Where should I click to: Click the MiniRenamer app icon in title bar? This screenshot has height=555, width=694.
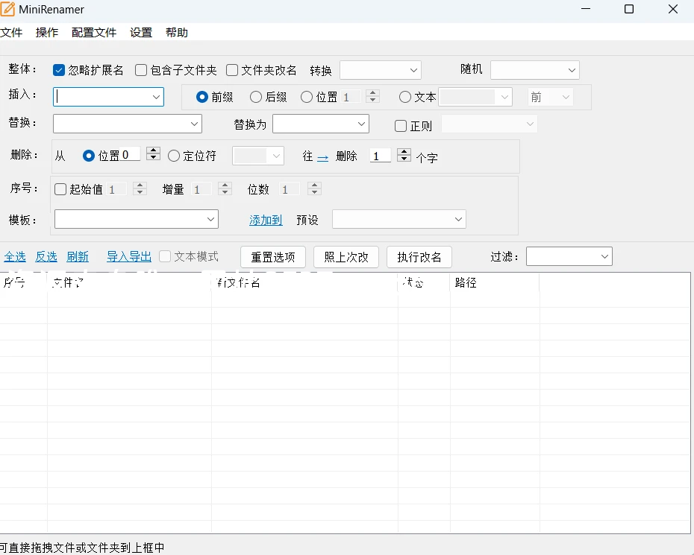pos(10,9)
